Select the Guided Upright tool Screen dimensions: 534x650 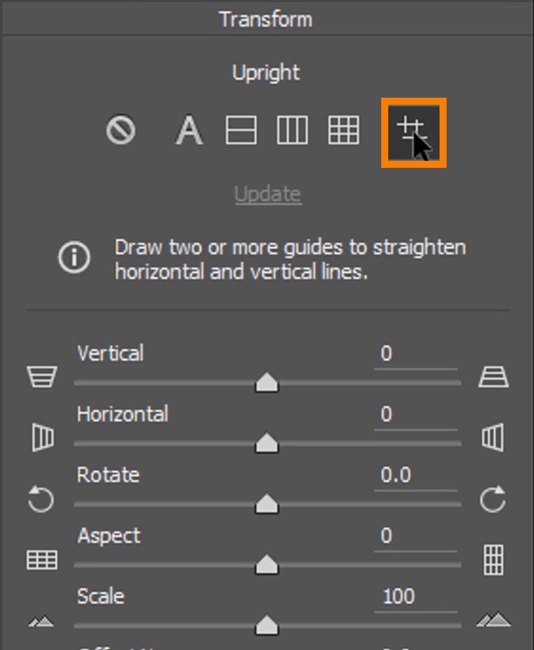[x=413, y=132]
